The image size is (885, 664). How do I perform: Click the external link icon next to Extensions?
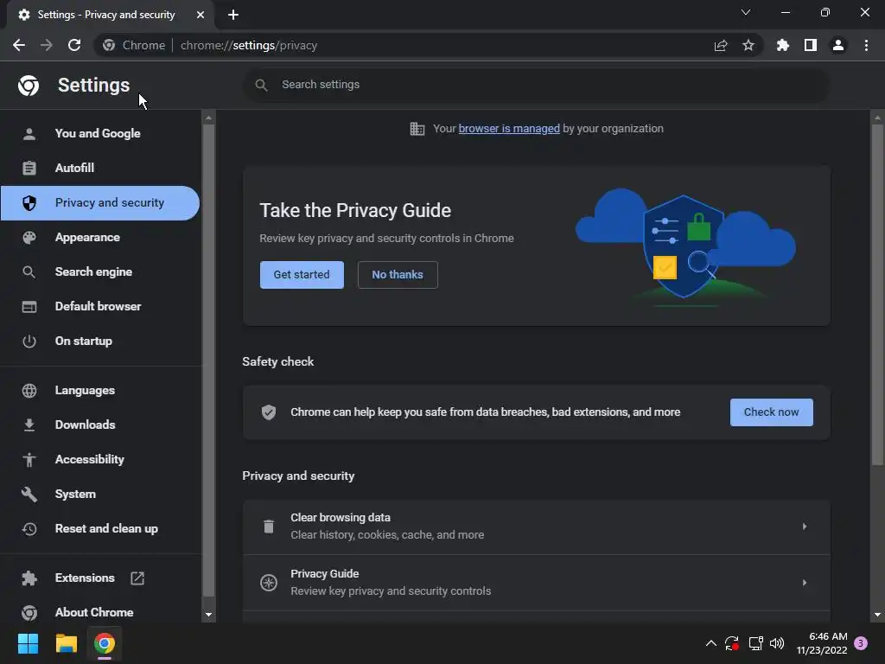coord(137,578)
